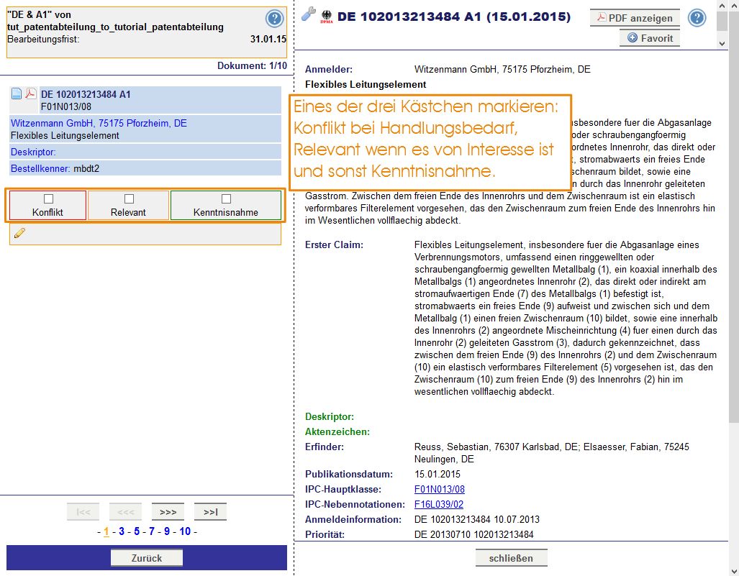Image resolution: width=739 pixels, height=576 pixels.
Task: Click the PDF anzeigen button
Action: (x=635, y=18)
